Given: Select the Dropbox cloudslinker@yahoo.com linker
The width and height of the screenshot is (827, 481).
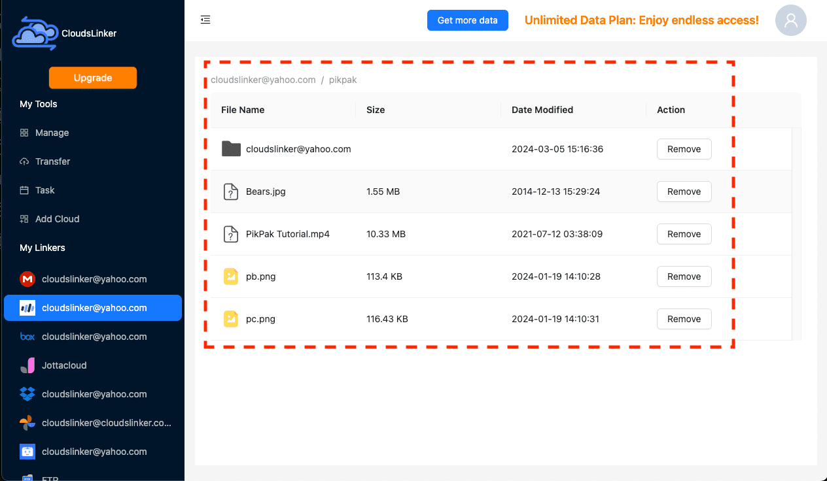Looking at the screenshot, I should (92, 394).
